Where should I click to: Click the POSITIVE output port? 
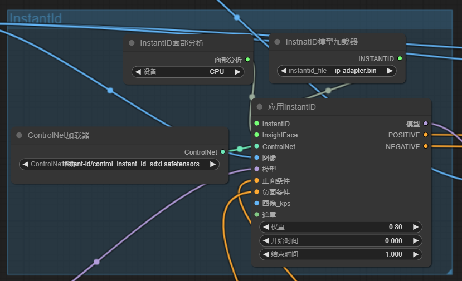point(425,135)
